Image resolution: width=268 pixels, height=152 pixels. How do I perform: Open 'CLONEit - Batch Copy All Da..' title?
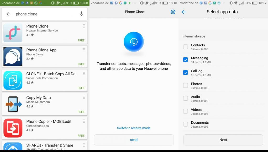point(52,74)
